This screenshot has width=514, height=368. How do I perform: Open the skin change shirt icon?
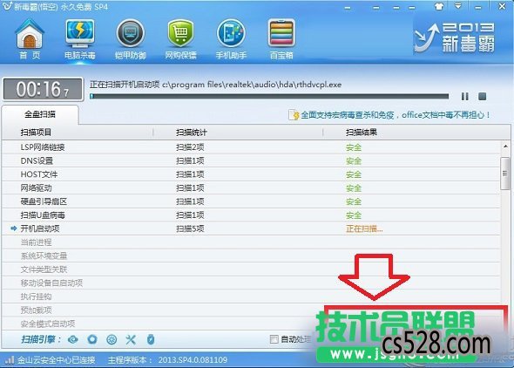pyautogui.click(x=439, y=6)
